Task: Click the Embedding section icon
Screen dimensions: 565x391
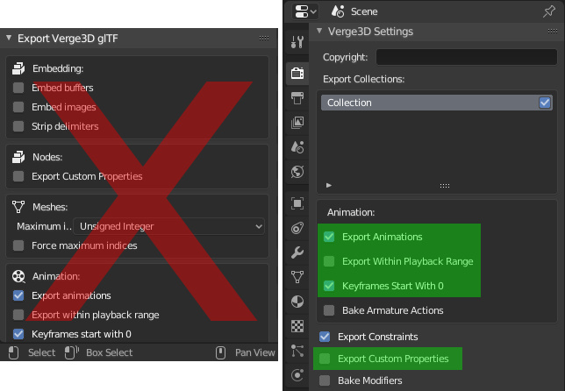Action: [x=18, y=68]
